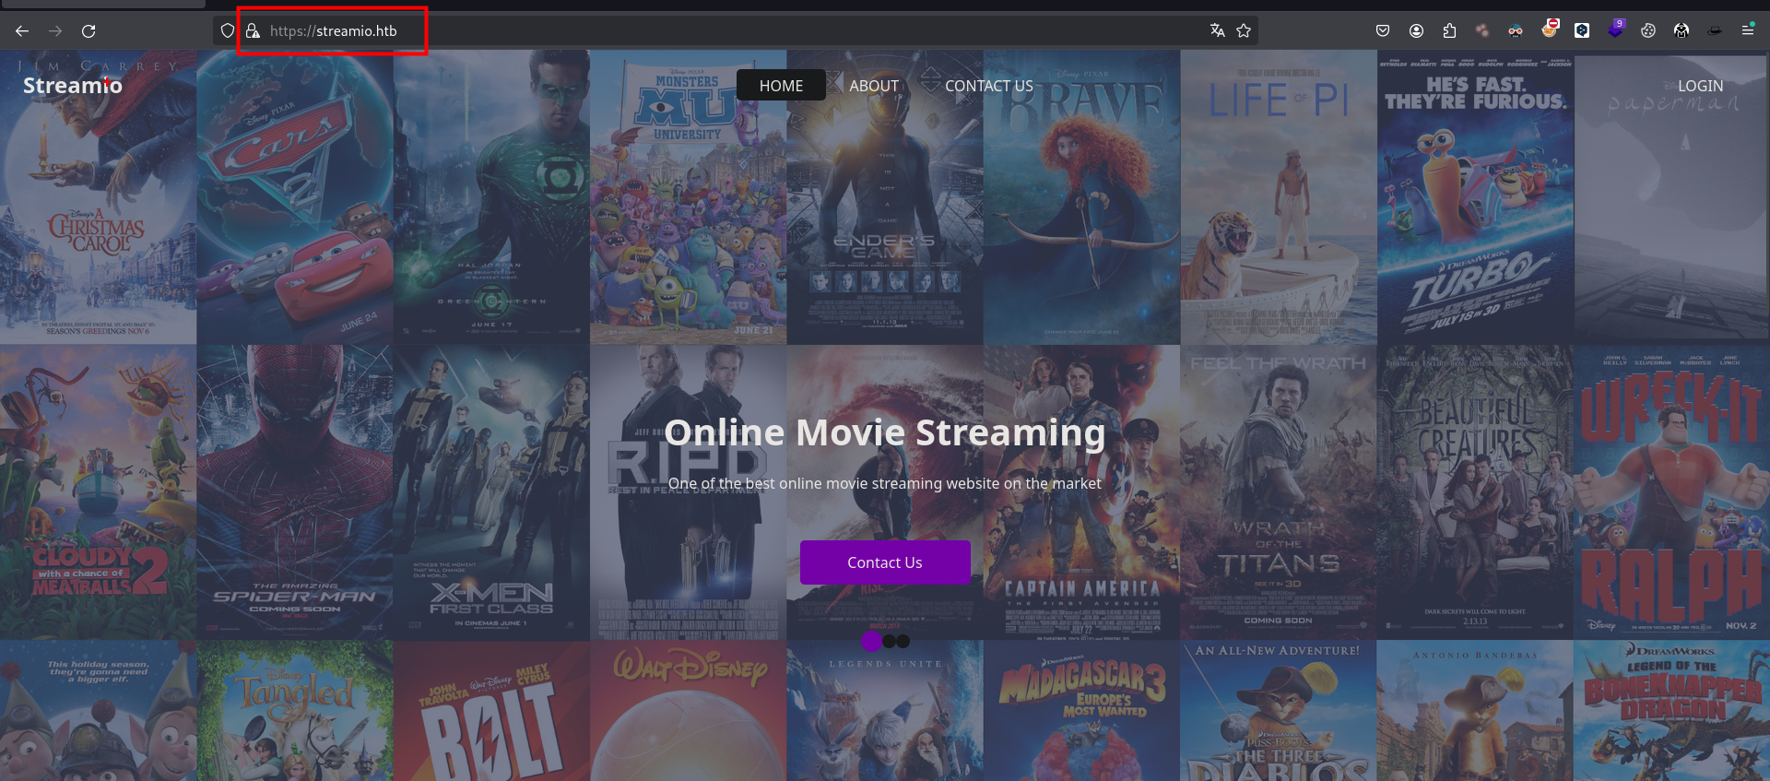Image resolution: width=1770 pixels, height=781 pixels.
Task: Click the browser back arrow
Action: coord(22,31)
